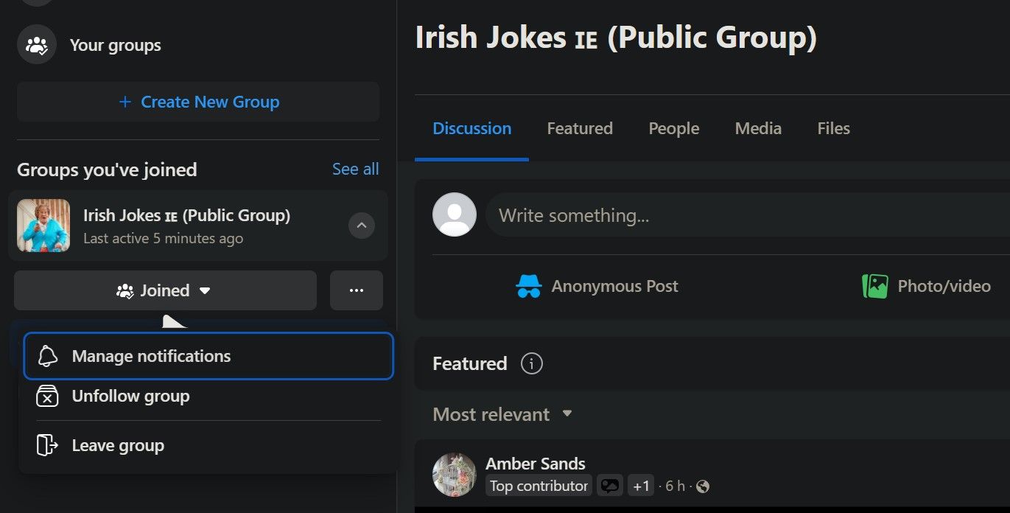Click the +1 badges indicator on Amber Sands' post
Screen dimensions: 1010x513
click(640, 485)
